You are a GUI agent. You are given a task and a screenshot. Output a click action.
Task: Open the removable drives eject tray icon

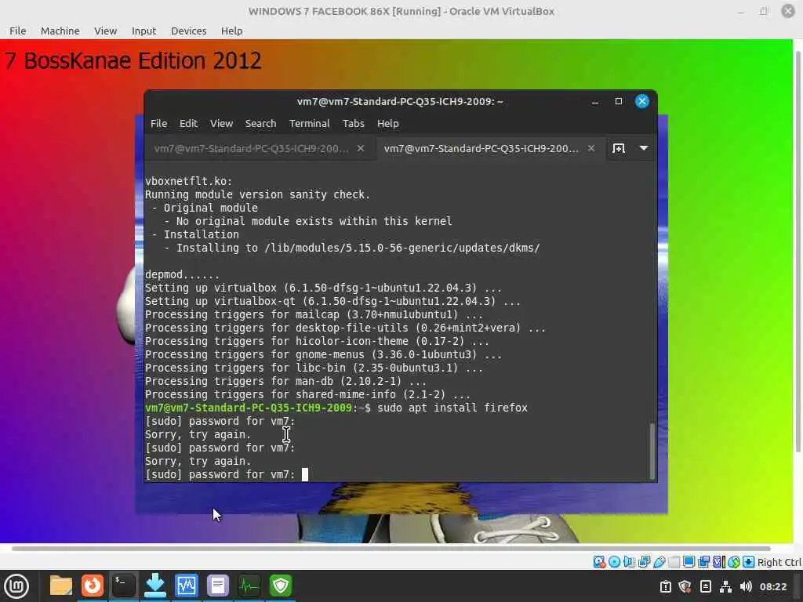pyautogui.click(x=705, y=586)
